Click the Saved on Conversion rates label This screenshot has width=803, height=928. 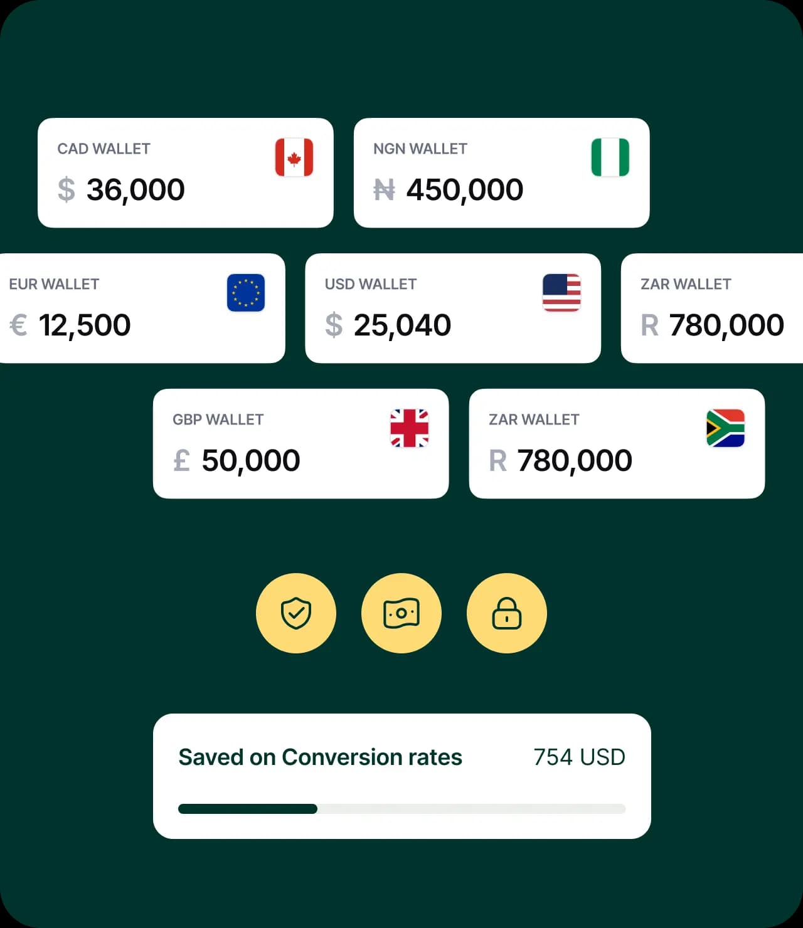320,757
